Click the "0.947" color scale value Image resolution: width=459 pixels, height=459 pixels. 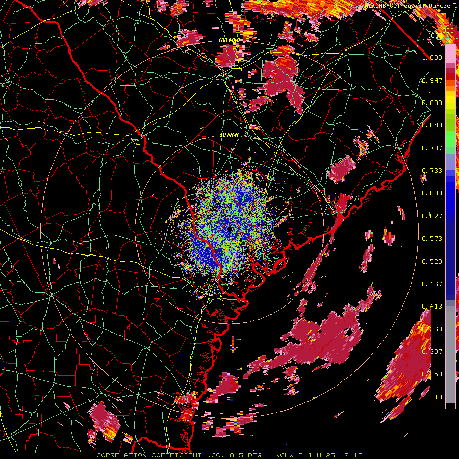pyautogui.click(x=432, y=80)
